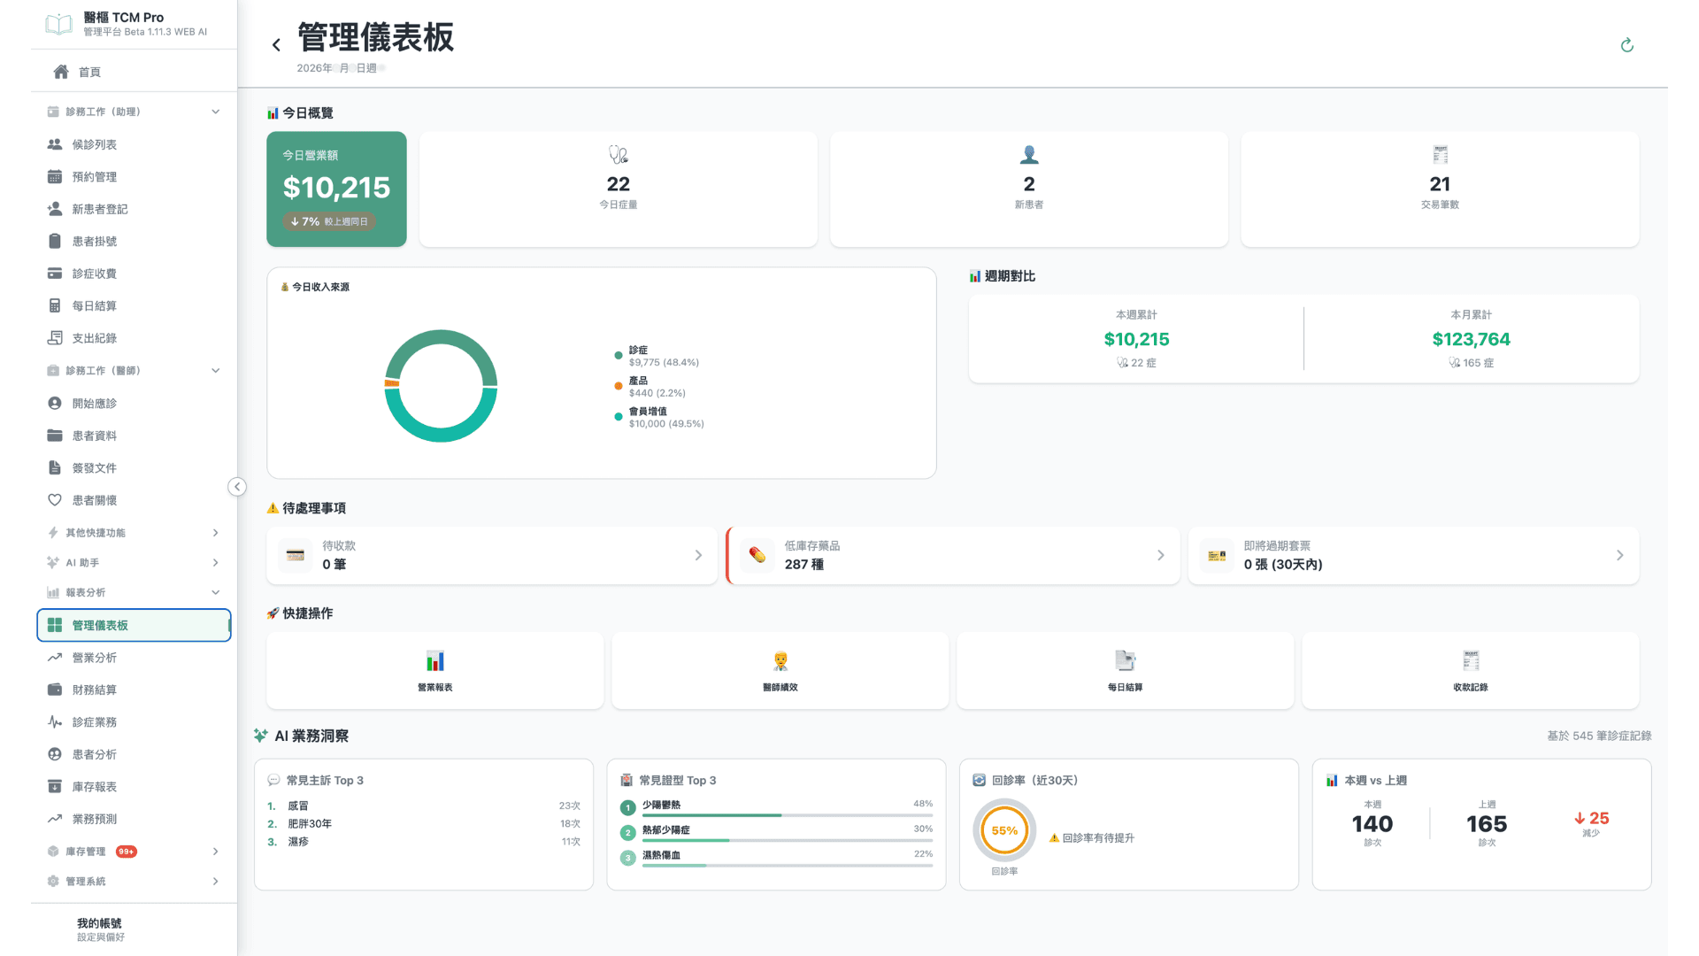This screenshot has height=956, width=1699.
Task: Click the sidebar collapse arrow
Action: pos(237,486)
